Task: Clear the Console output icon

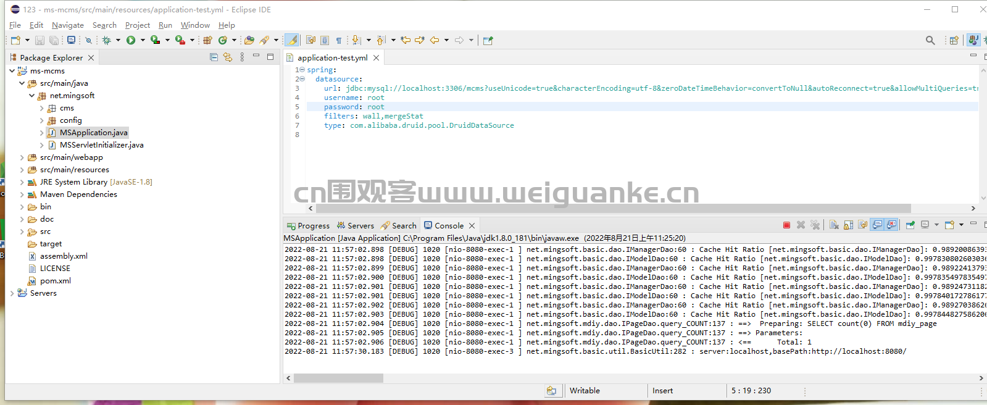Action: [x=834, y=225]
